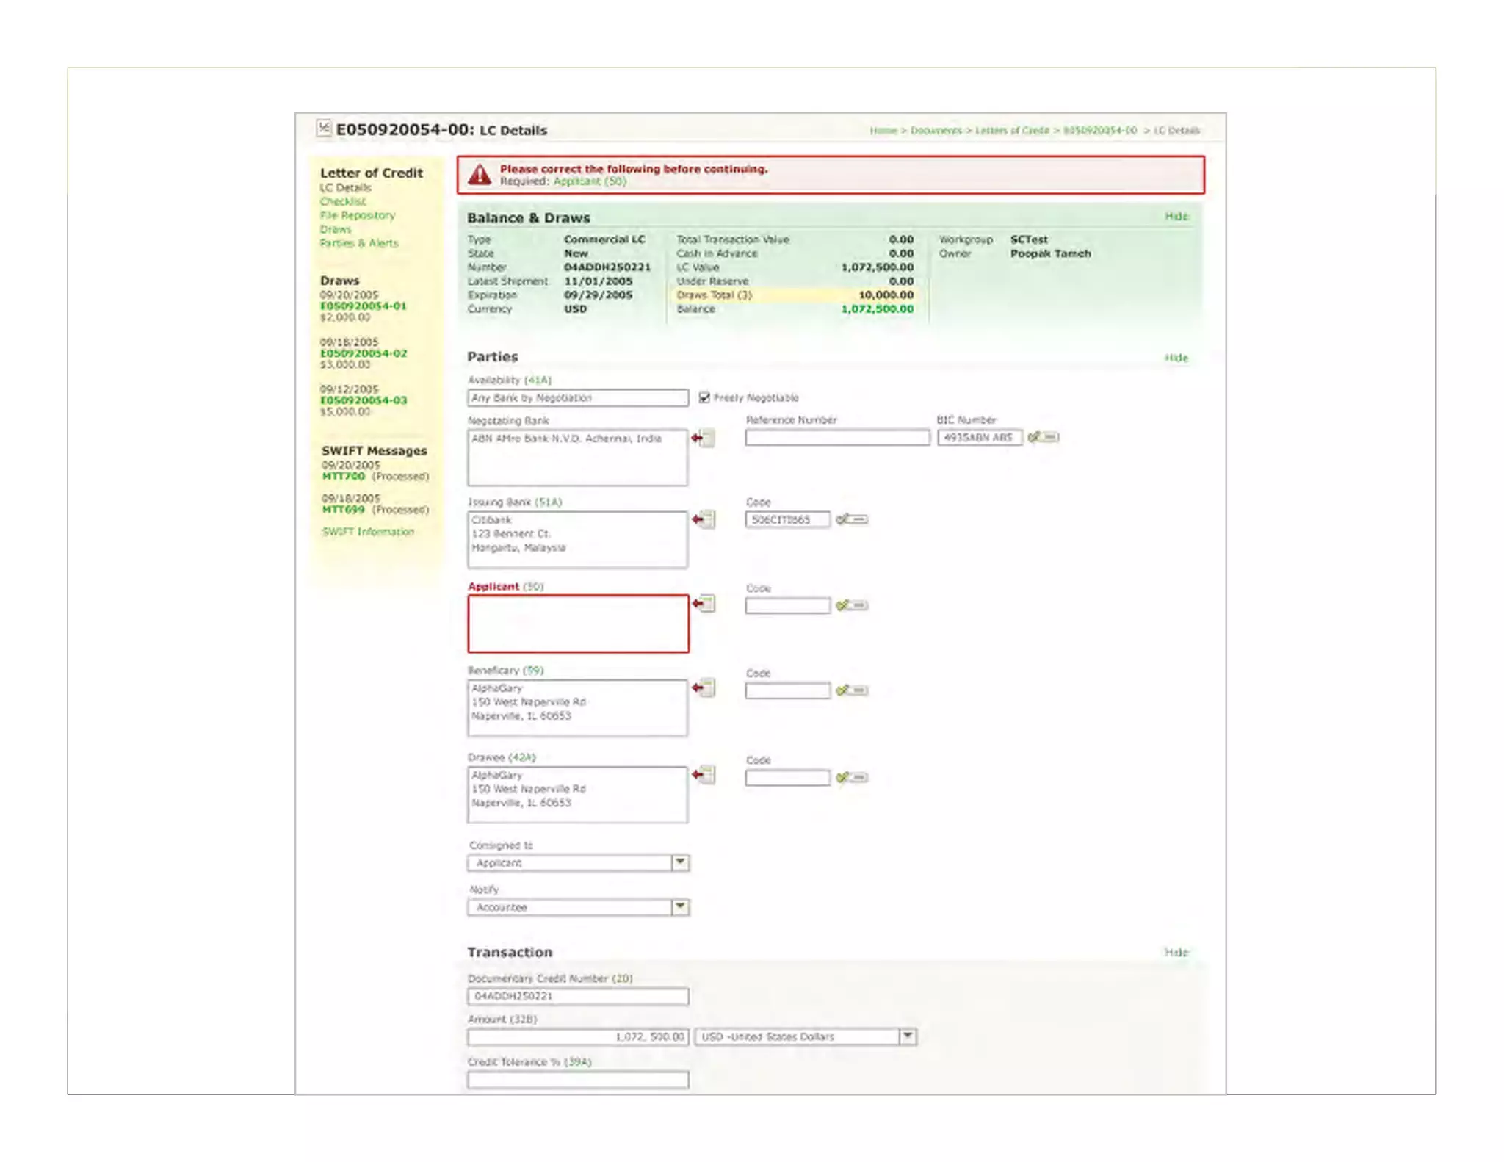Image resolution: width=1504 pixels, height=1162 pixels.
Task: Click lookup icon next to Beneficiary box
Action: (x=704, y=688)
